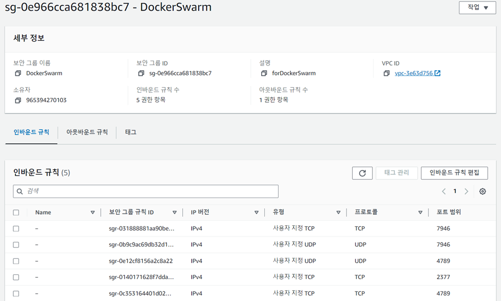Screen dimensions: 501x301
Task: Switch to 태그 tab
Action: point(131,132)
